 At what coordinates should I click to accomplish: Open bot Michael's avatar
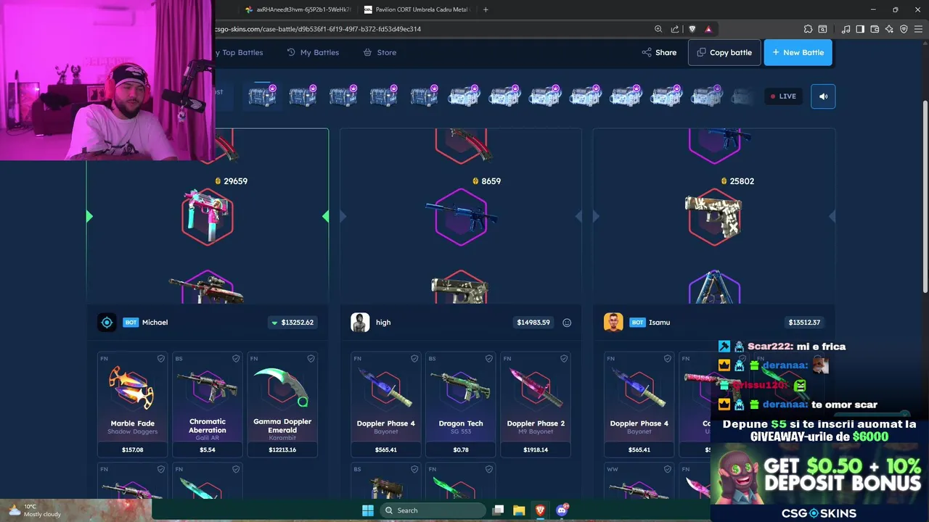(107, 323)
